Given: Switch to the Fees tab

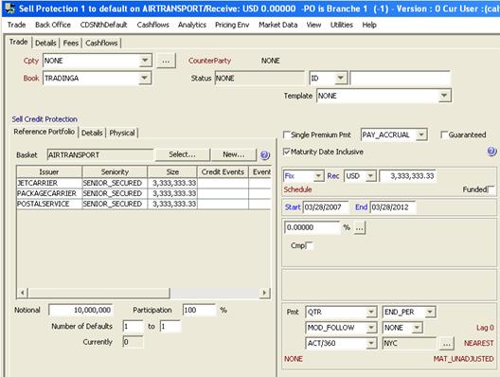Looking at the screenshot, I should click(x=71, y=43).
